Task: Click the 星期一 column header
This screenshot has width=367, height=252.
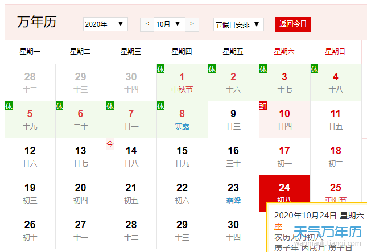Action: [30, 51]
